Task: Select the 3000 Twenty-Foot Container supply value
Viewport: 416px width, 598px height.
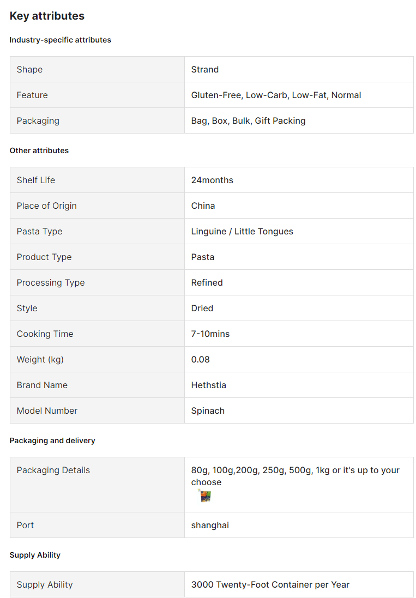Action: [270, 585]
